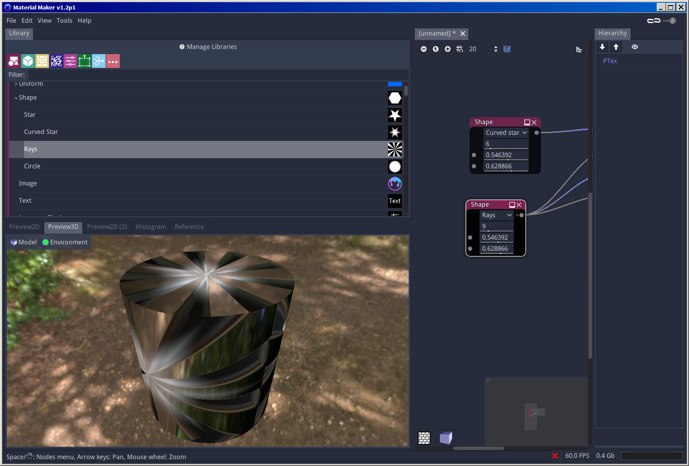Screen dimensions: 689x466
Task: Select the blue noise category icon
Action: point(56,61)
